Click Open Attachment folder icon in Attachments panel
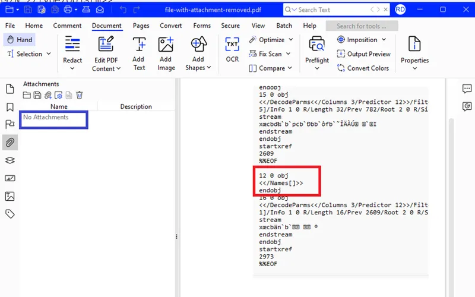475x297 pixels. tap(27, 96)
